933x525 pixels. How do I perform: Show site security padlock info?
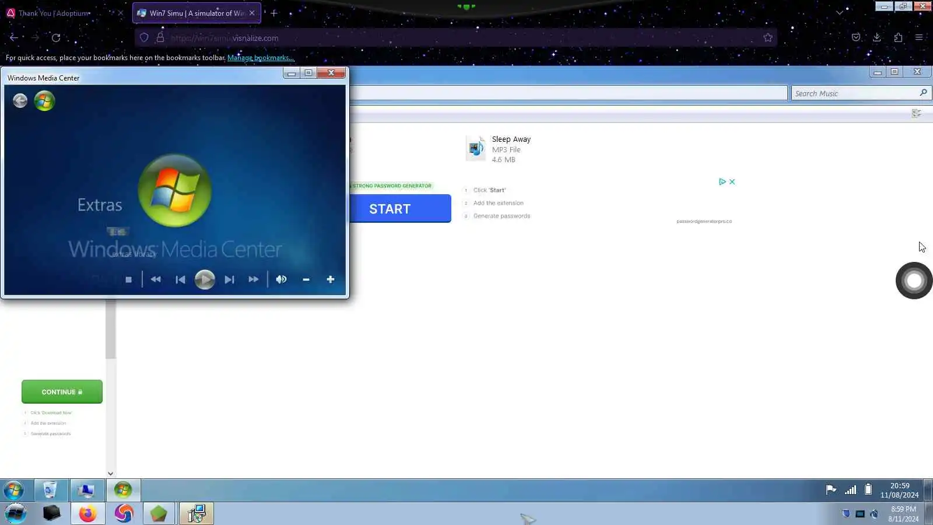click(160, 38)
